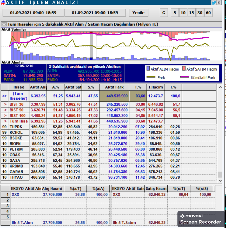
Task: Click the Tüm Hisseler double-arrow indicator
Action: [4, 96]
